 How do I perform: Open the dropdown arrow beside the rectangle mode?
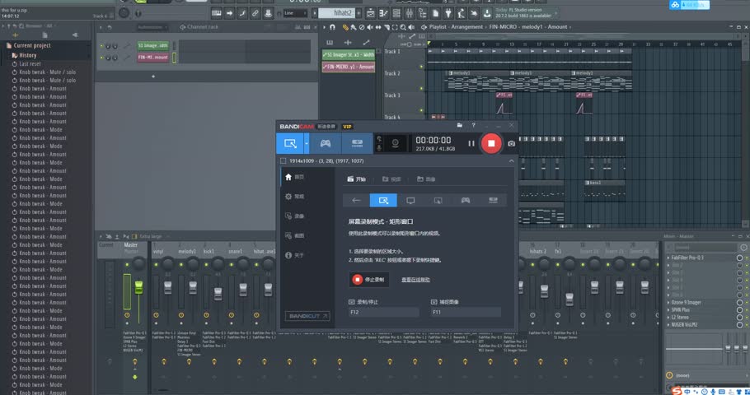[307, 143]
